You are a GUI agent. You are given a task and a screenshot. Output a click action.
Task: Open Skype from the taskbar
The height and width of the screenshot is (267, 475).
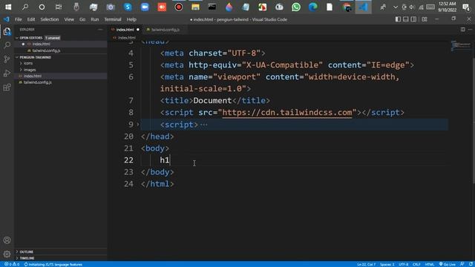tap(128, 7)
